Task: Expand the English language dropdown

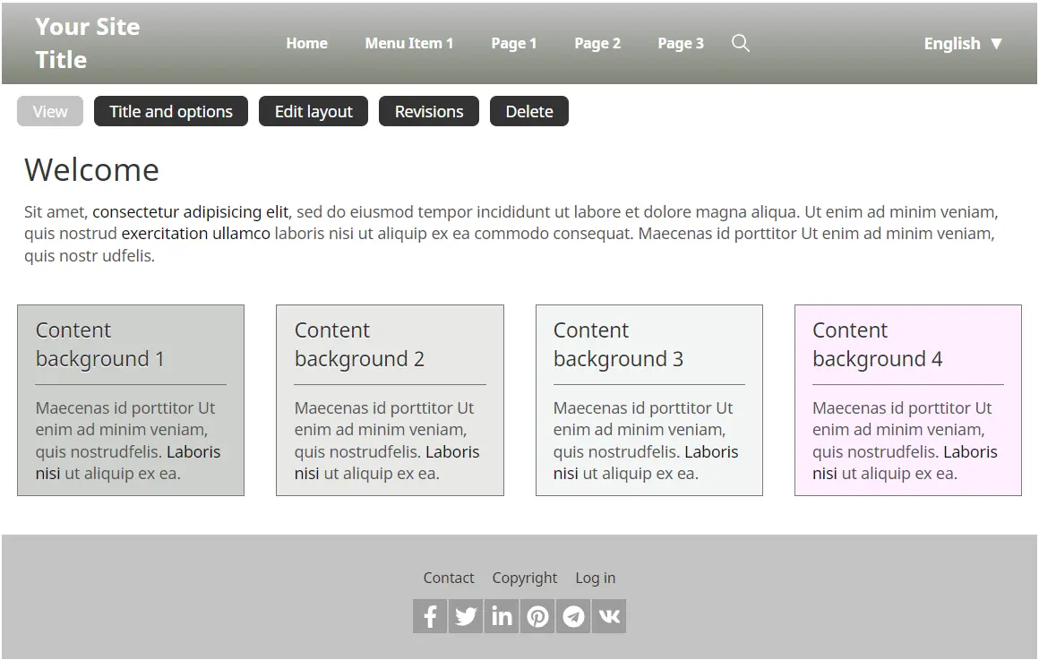Action: (963, 43)
